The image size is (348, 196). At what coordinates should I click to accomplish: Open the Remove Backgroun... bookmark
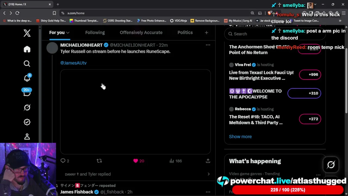click(x=205, y=21)
